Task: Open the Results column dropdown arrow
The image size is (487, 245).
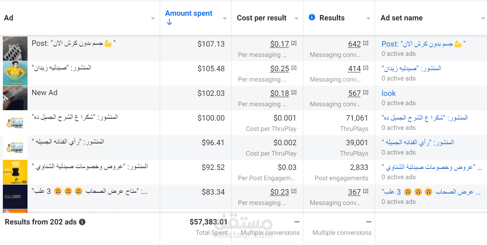Action: 368,18
